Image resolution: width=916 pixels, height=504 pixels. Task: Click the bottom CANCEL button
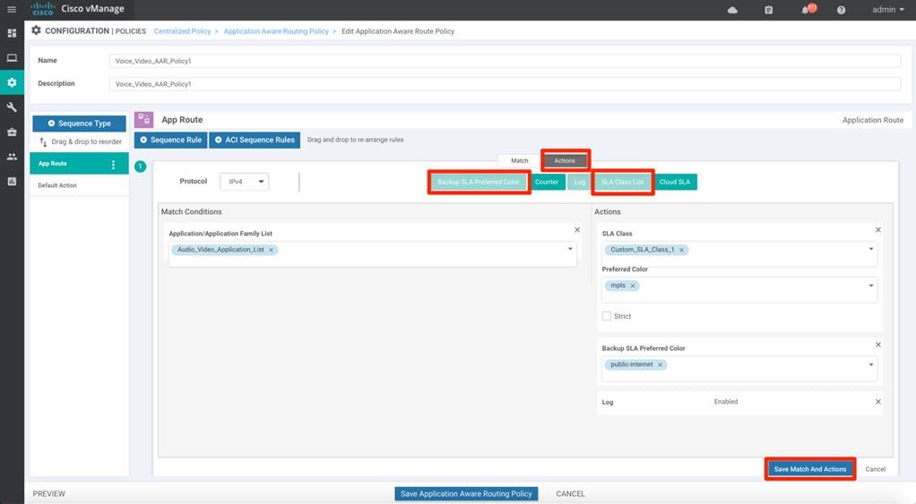pyautogui.click(x=570, y=493)
